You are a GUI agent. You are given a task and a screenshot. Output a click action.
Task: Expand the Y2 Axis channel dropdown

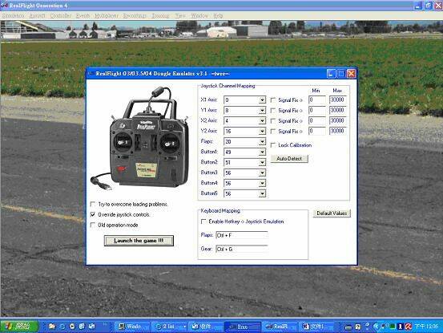pos(262,132)
